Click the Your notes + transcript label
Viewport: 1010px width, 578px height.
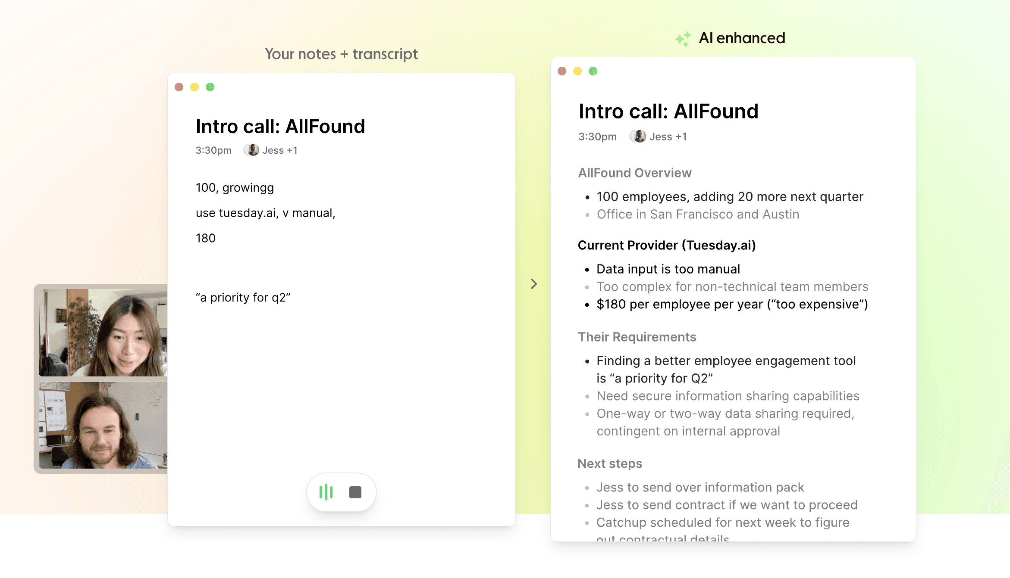[341, 53]
